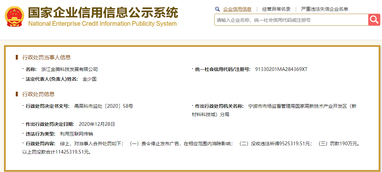
Task: Select the 经营异常名录 tab
Action: pyautogui.click(x=276, y=9)
